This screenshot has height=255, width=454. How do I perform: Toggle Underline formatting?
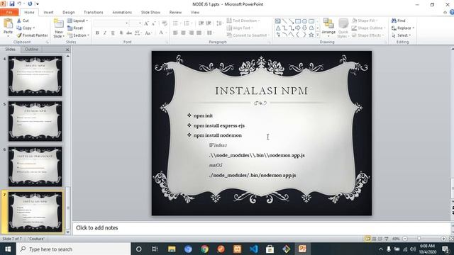click(113, 33)
